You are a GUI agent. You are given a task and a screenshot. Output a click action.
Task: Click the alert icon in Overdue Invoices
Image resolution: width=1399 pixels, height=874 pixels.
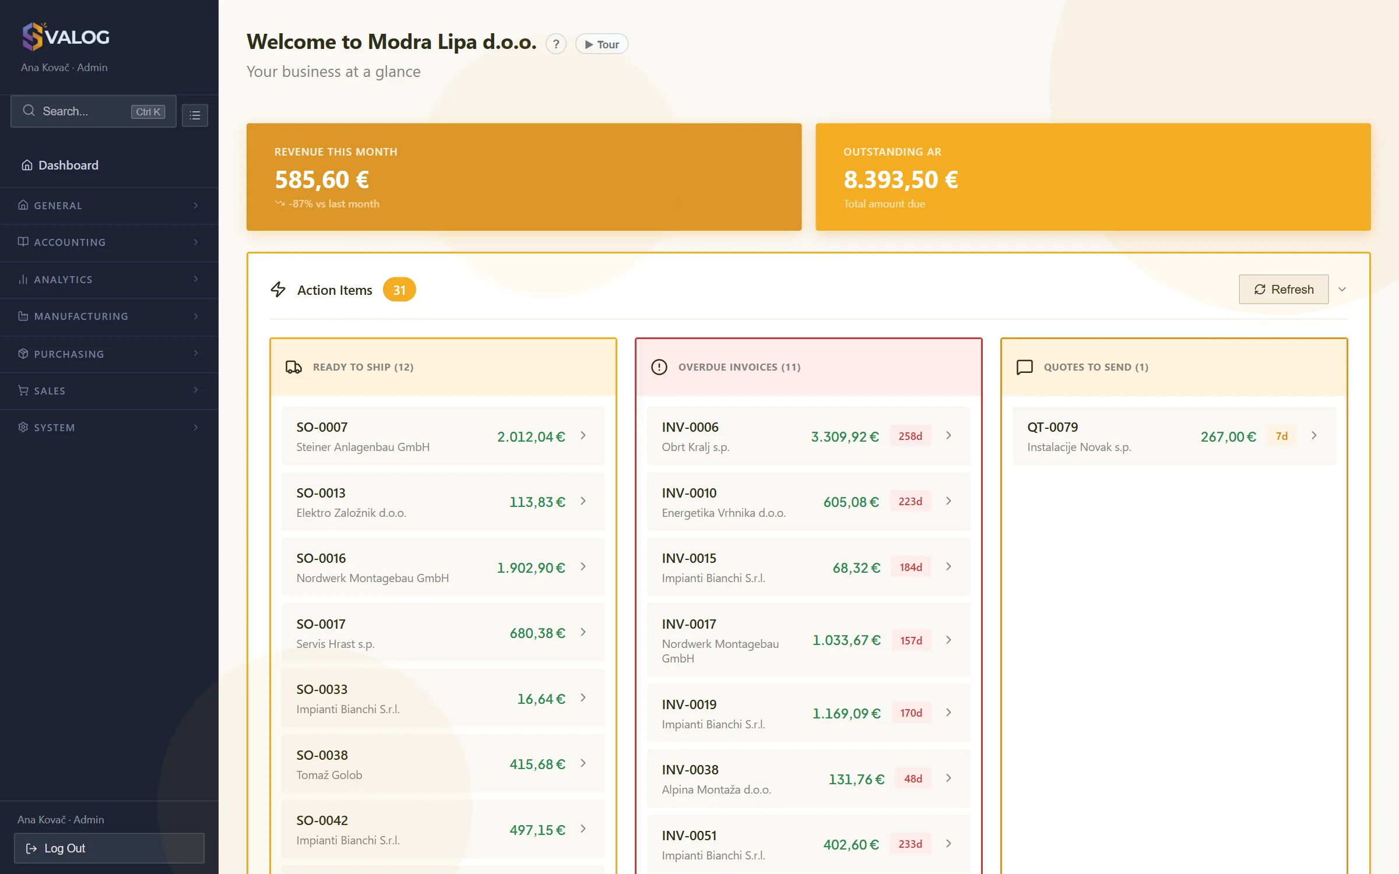[x=659, y=367]
